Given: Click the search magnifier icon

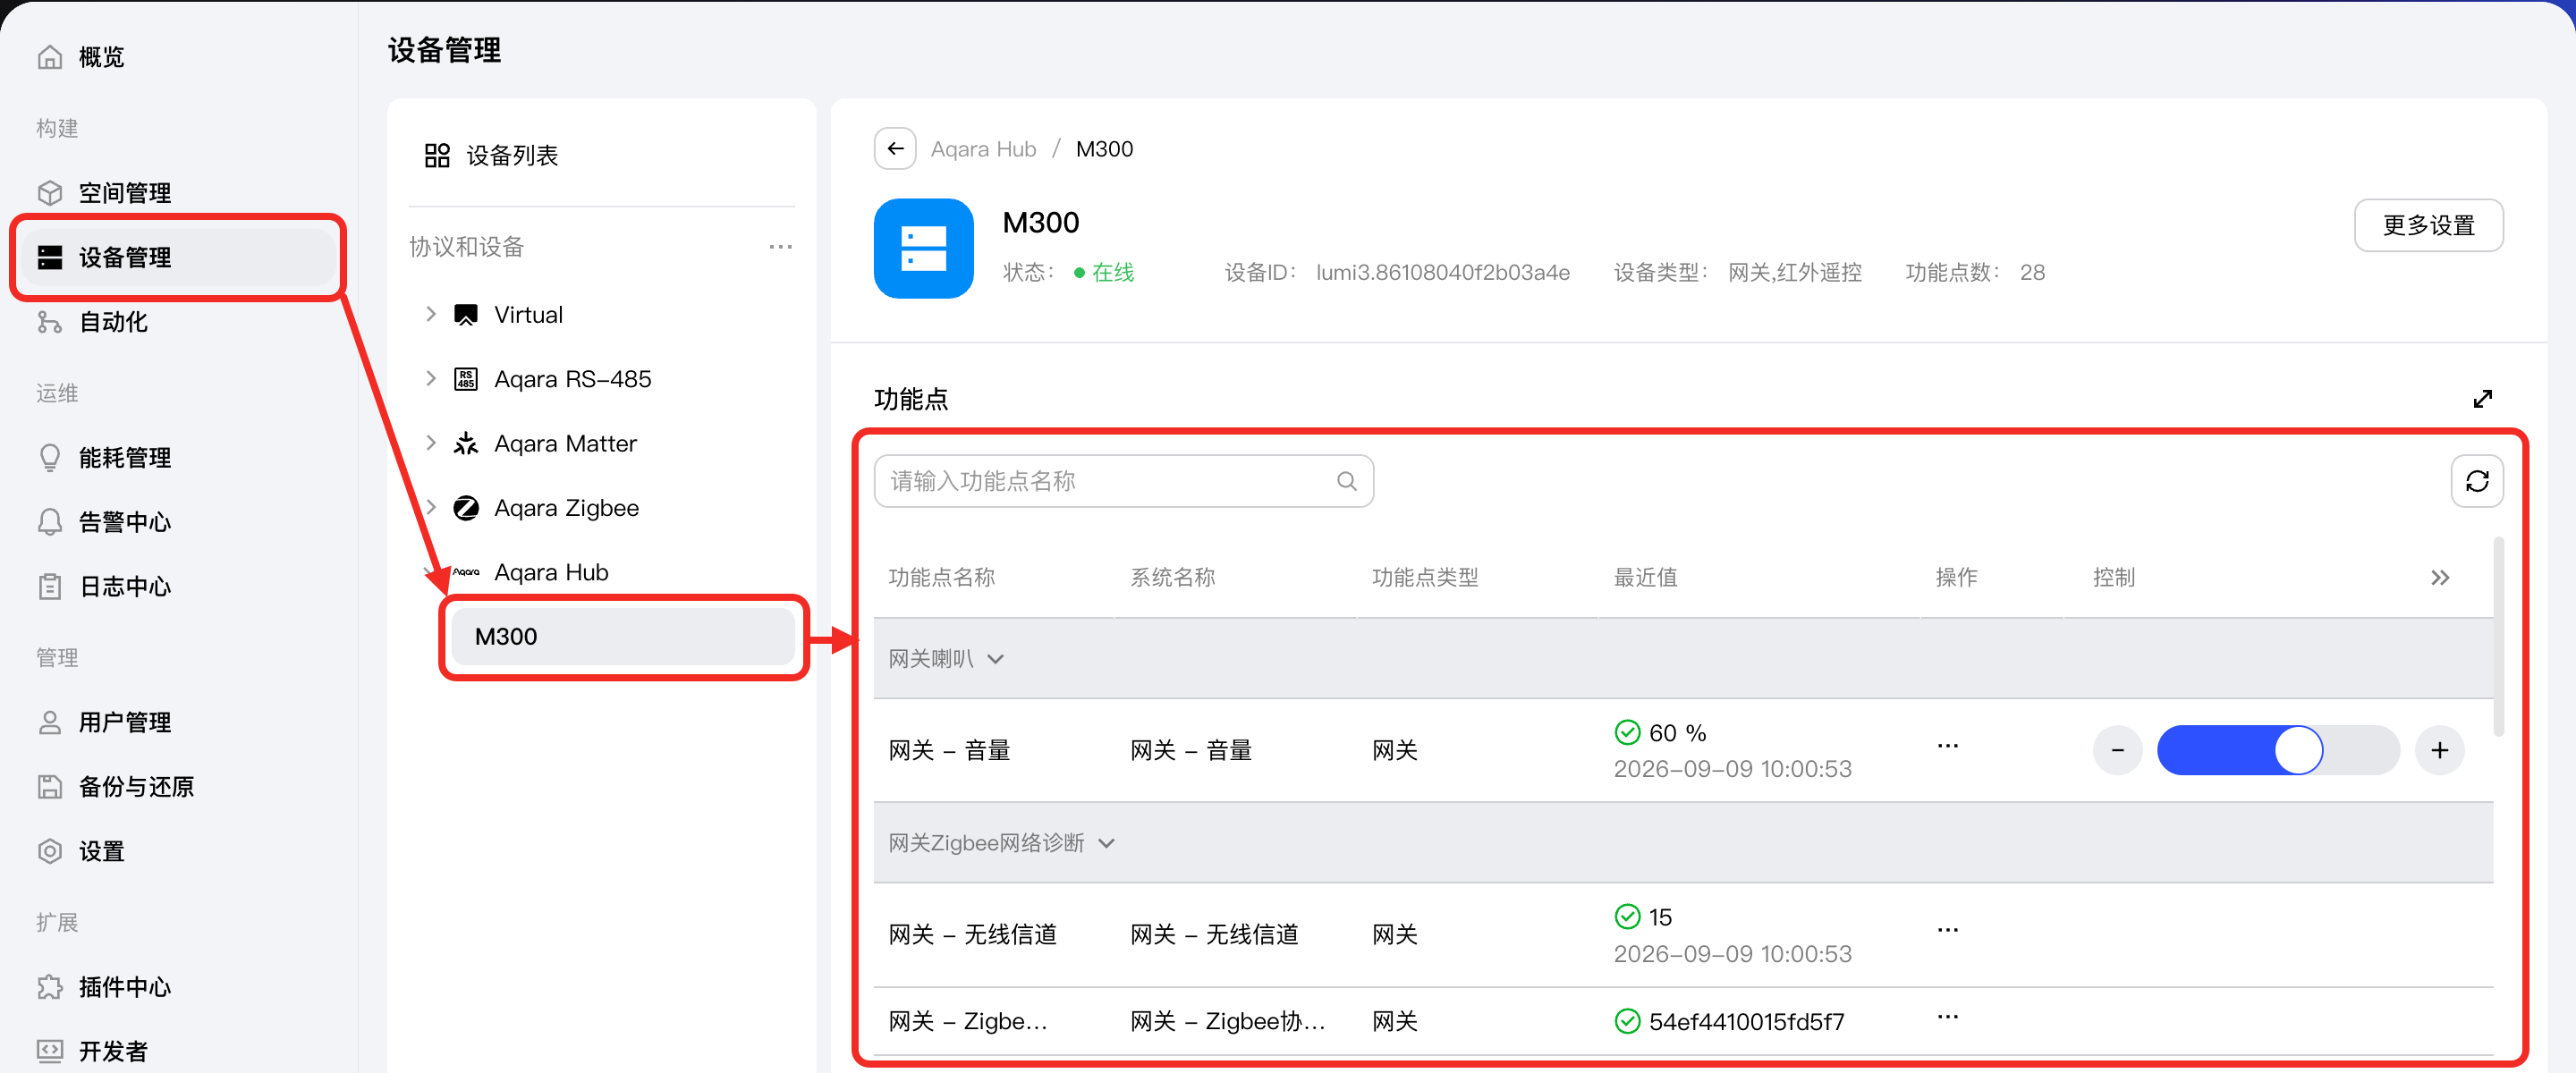Looking at the screenshot, I should pos(1347,481).
